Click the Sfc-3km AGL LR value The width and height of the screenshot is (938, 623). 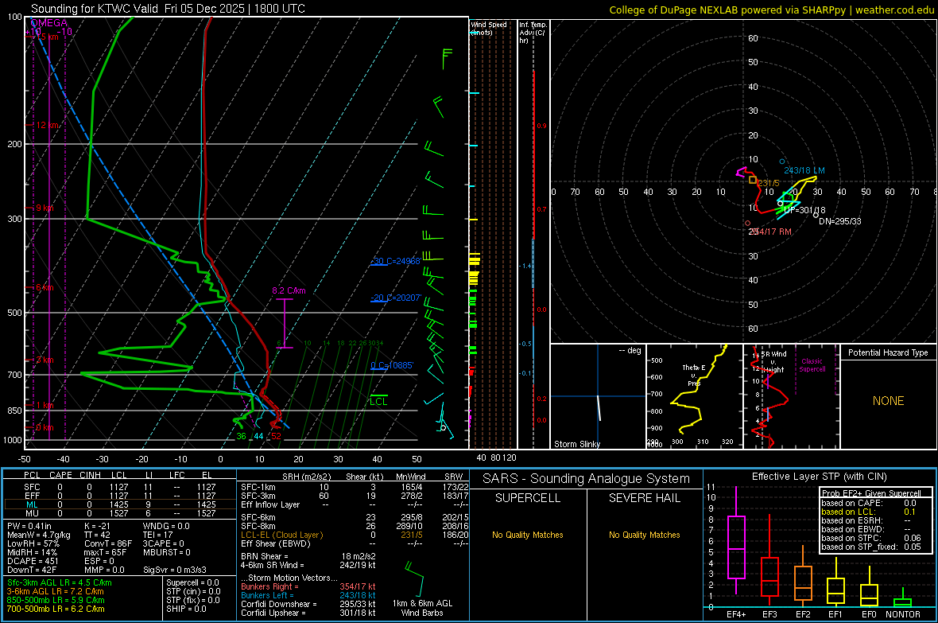pos(60,582)
